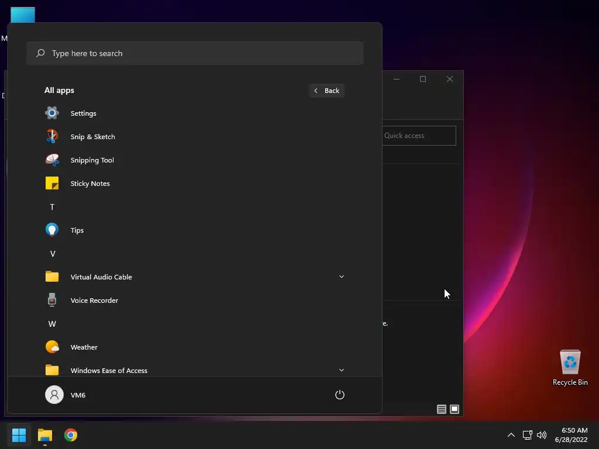The width and height of the screenshot is (599, 449).
Task: Open the Settings app label
Action: click(x=83, y=113)
